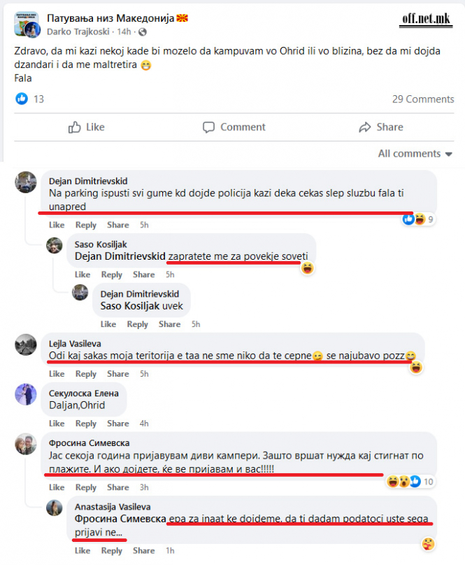
Task: Click the globe public visibility icon
Action: point(143,32)
